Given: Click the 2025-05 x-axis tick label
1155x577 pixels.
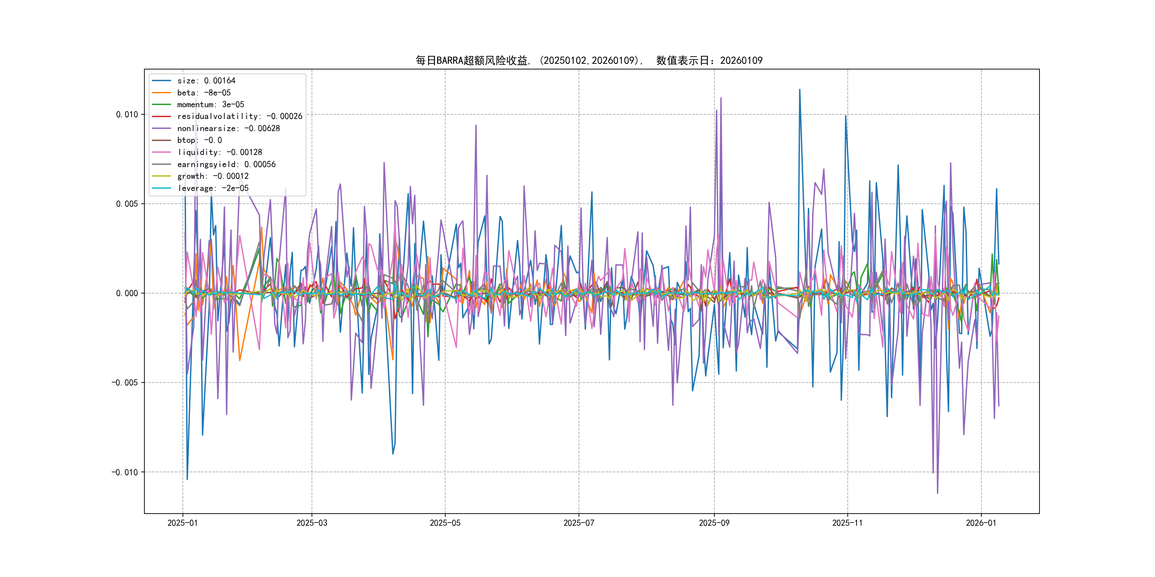Looking at the screenshot, I should click(x=445, y=523).
